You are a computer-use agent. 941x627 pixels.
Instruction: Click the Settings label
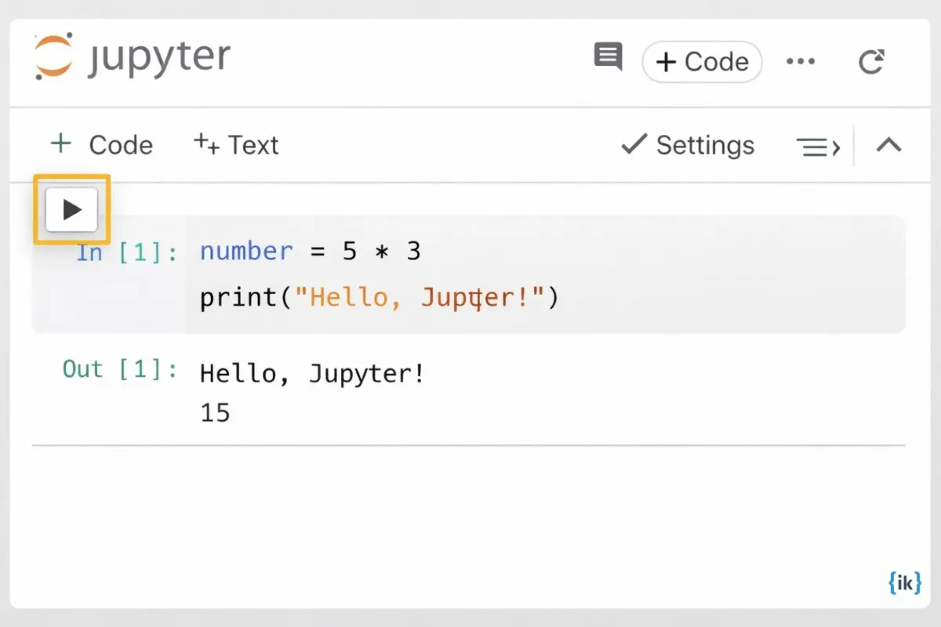pos(704,145)
